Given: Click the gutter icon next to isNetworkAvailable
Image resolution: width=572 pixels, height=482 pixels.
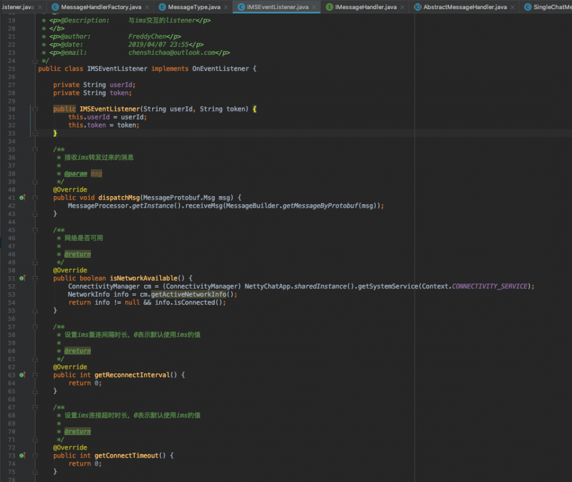Looking at the screenshot, I should (x=22, y=278).
